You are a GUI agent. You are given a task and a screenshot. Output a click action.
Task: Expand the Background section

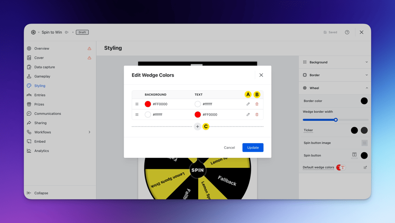(366, 62)
